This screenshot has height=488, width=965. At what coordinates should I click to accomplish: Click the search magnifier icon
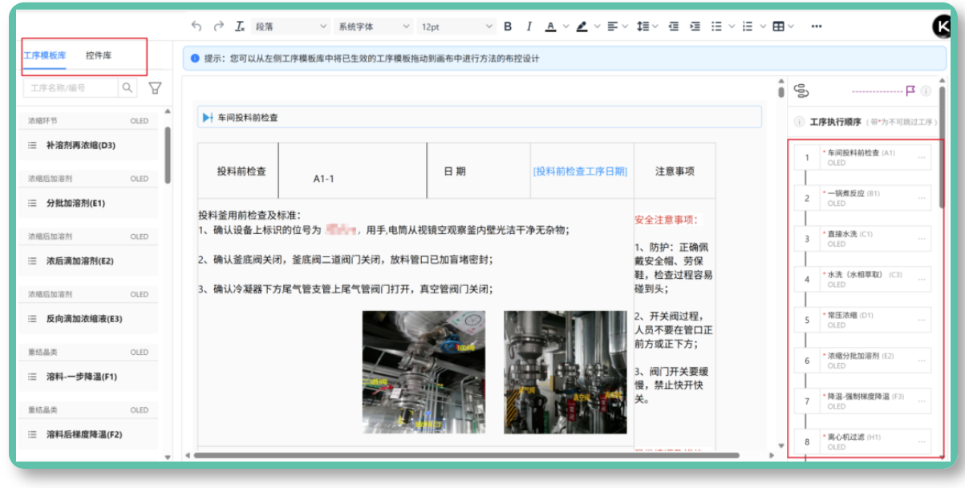(x=128, y=87)
